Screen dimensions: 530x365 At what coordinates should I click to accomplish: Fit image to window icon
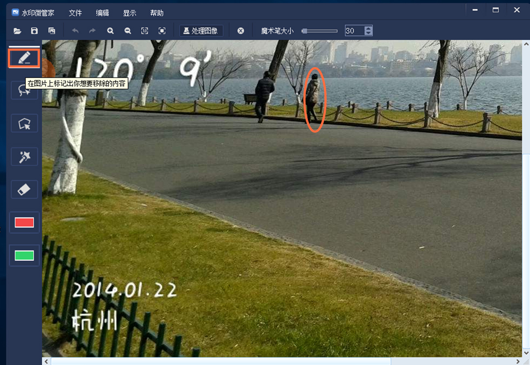click(x=162, y=31)
